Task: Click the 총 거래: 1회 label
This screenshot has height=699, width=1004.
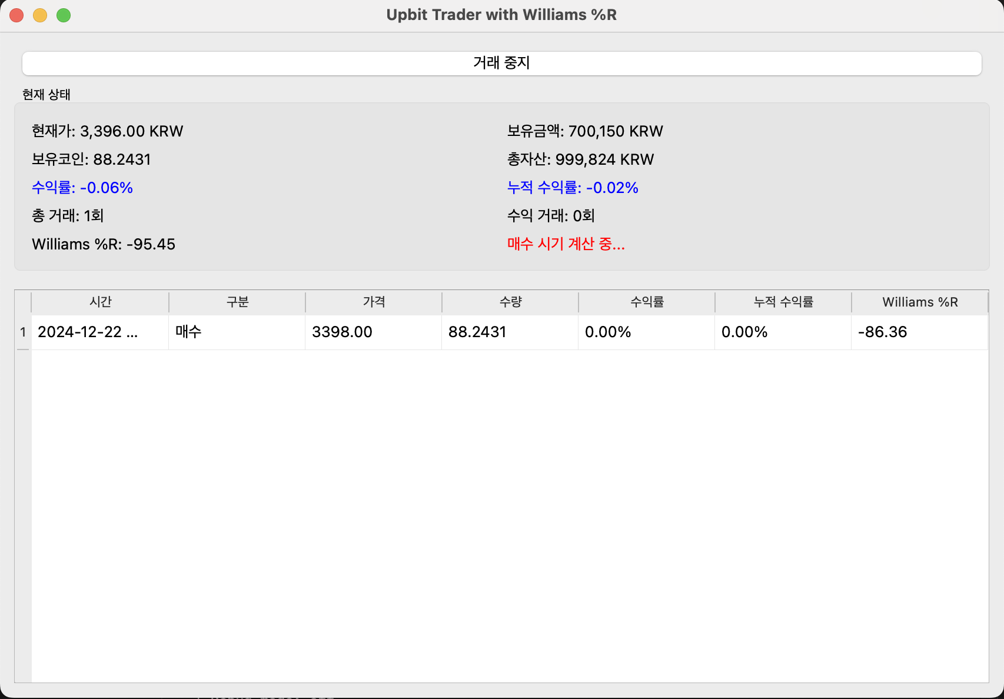Action: point(68,215)
